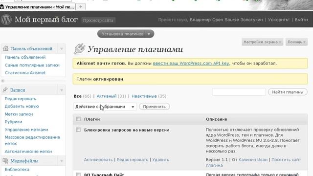The width and height of the screenshot is (313, 176).
Task: Click the Медиафайлы media icon
Action: click(x=5, y=161)
